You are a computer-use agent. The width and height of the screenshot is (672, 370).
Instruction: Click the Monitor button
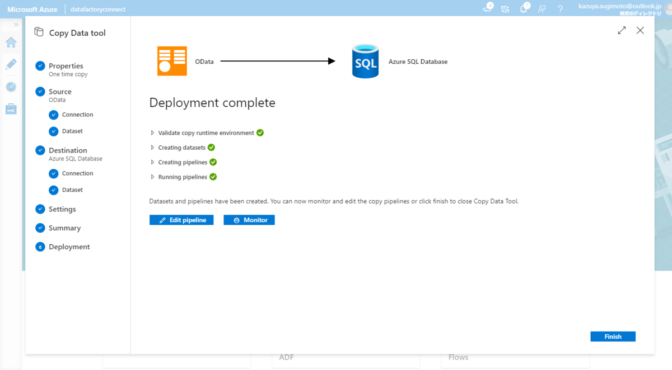click(249, 220)
